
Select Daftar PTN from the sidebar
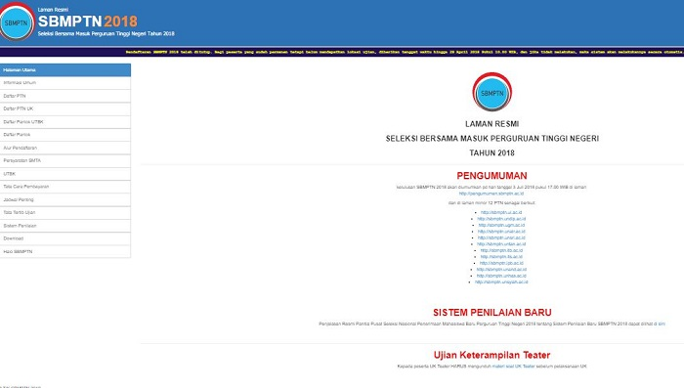pos(65,96)
